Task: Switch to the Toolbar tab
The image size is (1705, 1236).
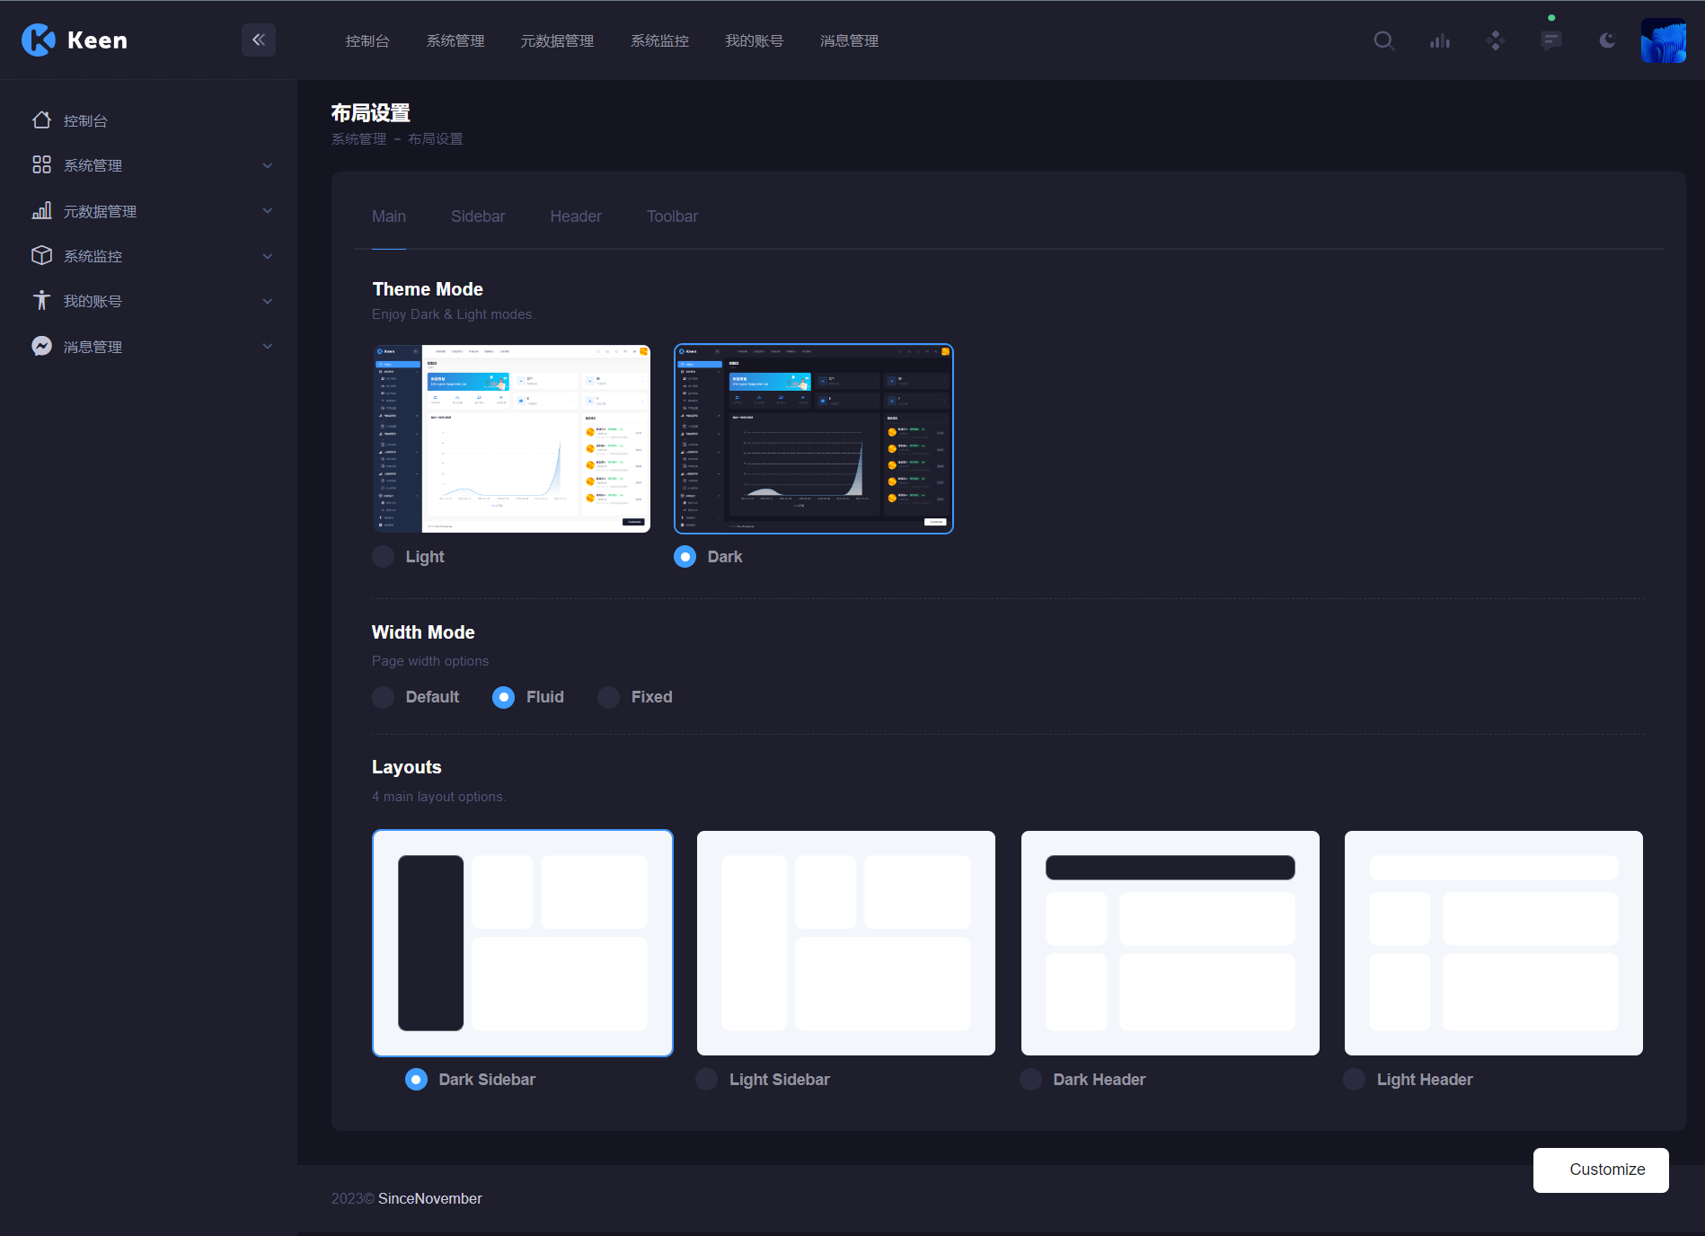Action: pyautogui.click(x=672, y=216)
